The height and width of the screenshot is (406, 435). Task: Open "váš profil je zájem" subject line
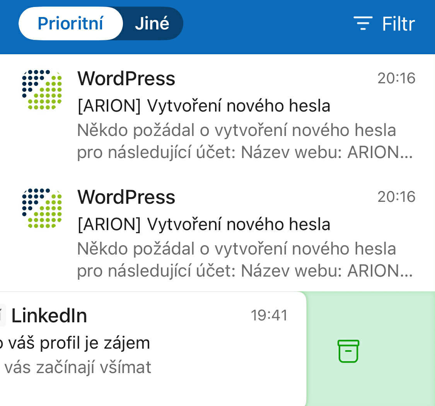(75, 343)
